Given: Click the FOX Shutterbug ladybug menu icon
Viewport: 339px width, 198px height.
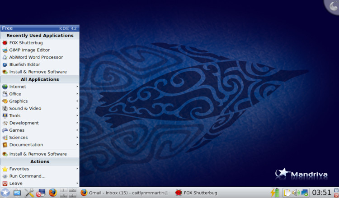Looking at the screenshot, I should (x=5, y=43).
